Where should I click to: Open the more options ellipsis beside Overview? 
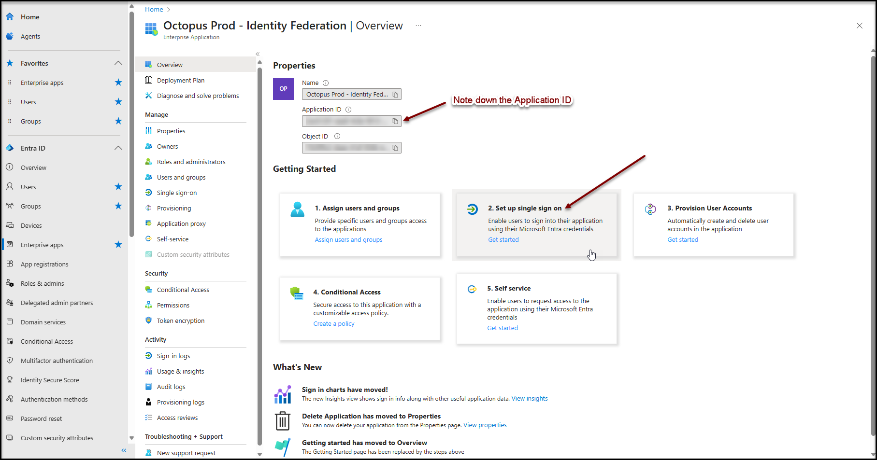[418, 26]
